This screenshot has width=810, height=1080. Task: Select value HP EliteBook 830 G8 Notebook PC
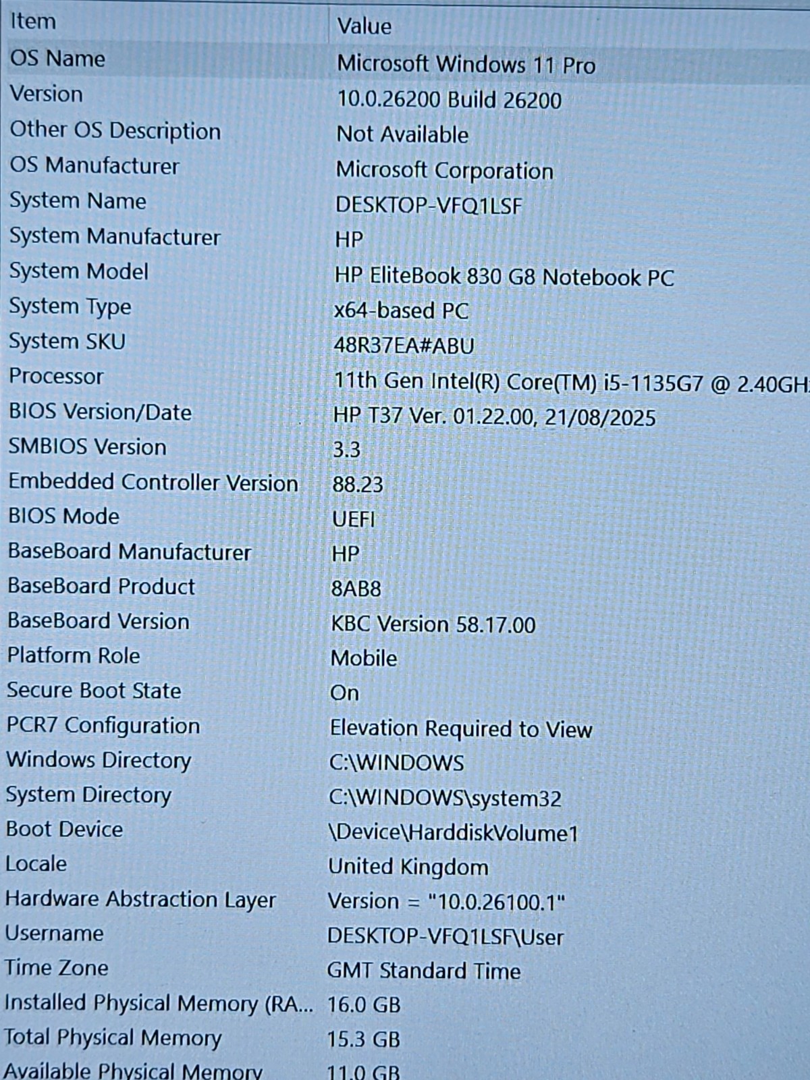(504, 277)
